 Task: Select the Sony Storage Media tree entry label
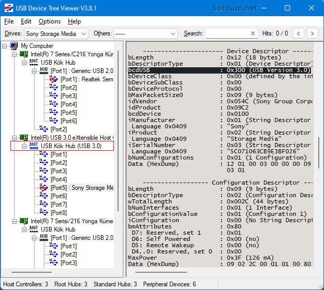click(82, 188)
